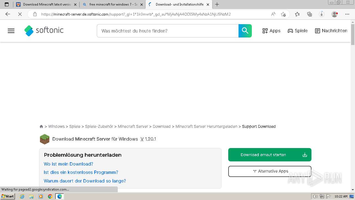
Task: Open Google Chrome from the taskbar
Action: [50, 196]
